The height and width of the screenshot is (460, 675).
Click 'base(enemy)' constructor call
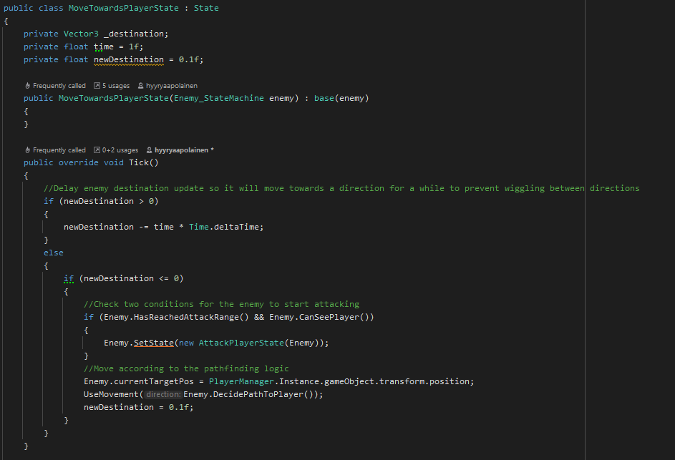tap(341, 98)
